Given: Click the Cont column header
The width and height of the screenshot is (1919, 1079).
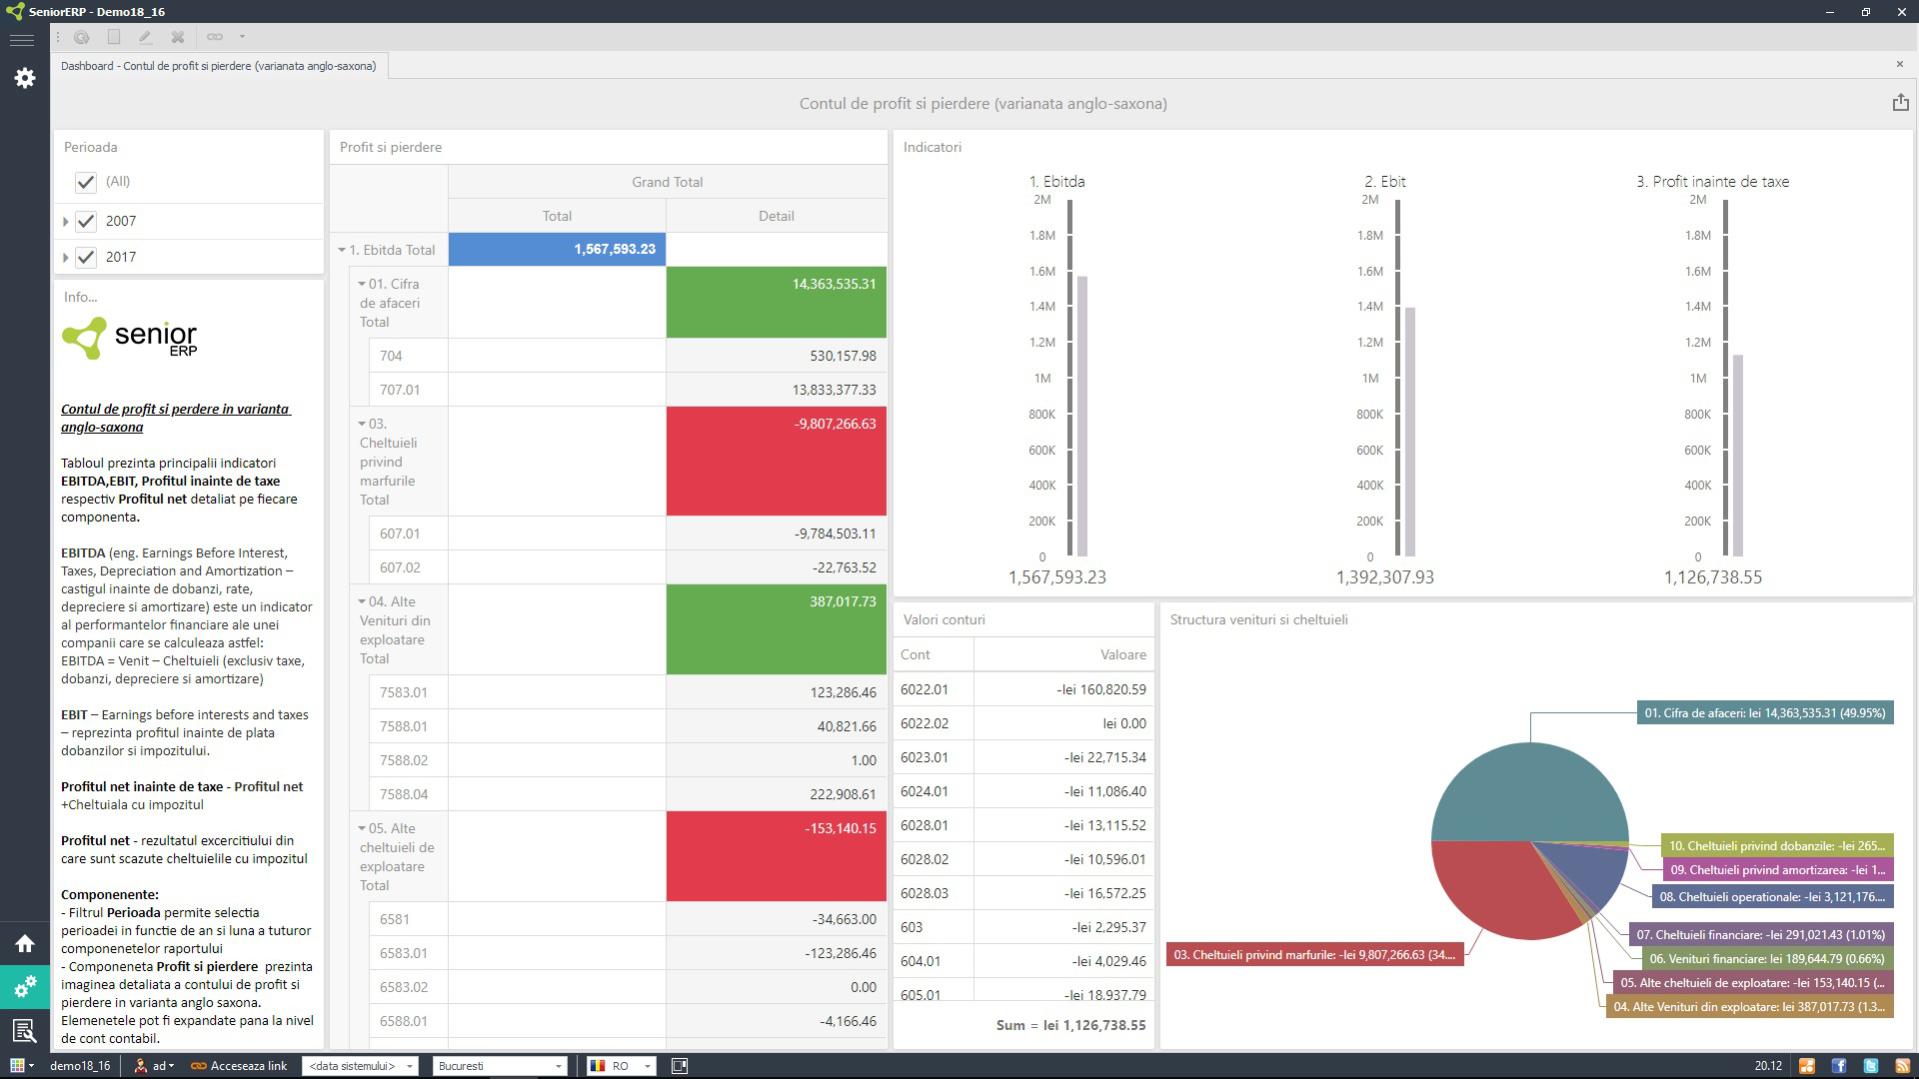Looking at the screenshot, I should pos(934,654).
